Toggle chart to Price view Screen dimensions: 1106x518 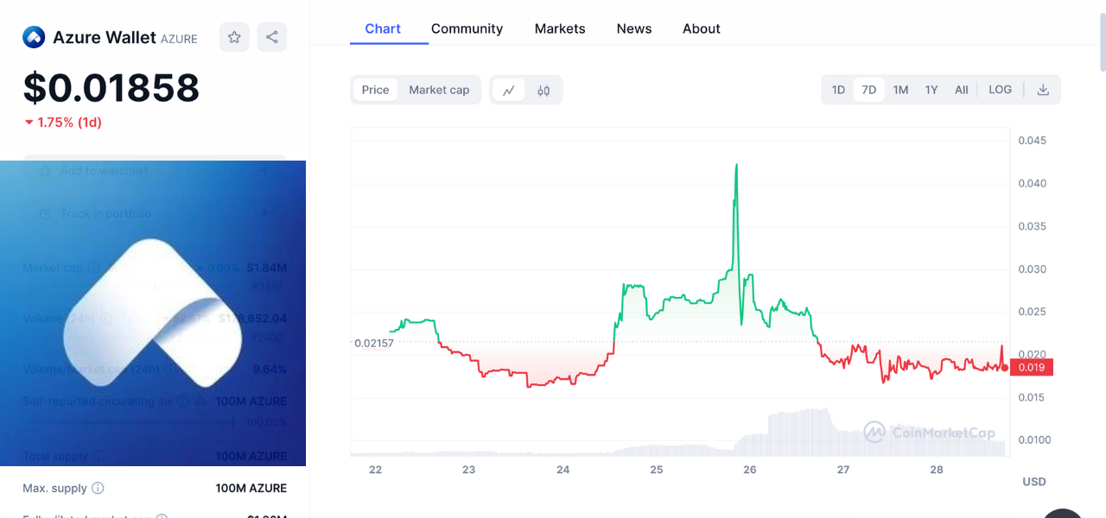tap(375, 90)
